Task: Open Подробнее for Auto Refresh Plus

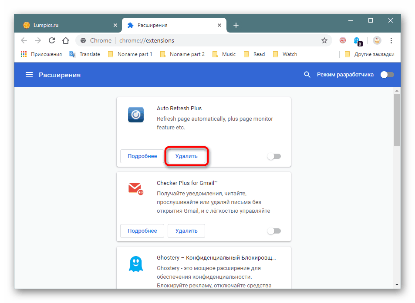Action: pos(142,156)
